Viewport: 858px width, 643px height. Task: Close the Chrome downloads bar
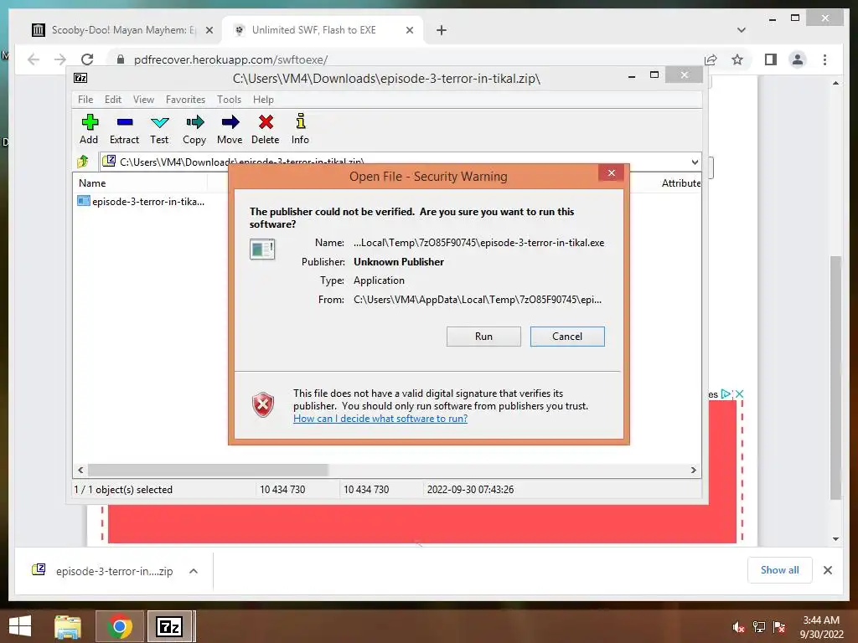click(x=827, y=570)
